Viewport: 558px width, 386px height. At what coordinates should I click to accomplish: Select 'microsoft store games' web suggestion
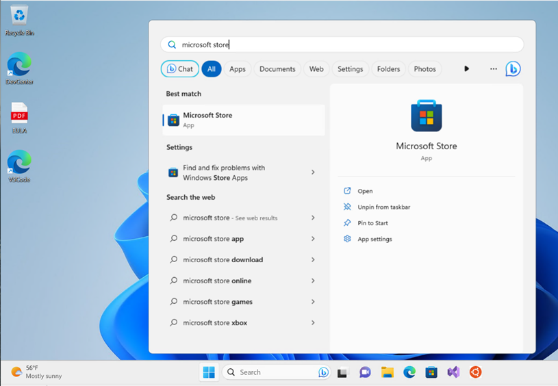pyautogui.click(x=244, y=302)
